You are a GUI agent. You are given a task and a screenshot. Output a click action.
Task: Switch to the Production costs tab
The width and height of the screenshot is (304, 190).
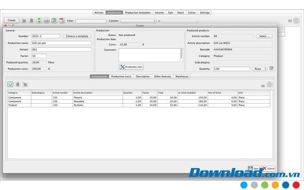121,76
